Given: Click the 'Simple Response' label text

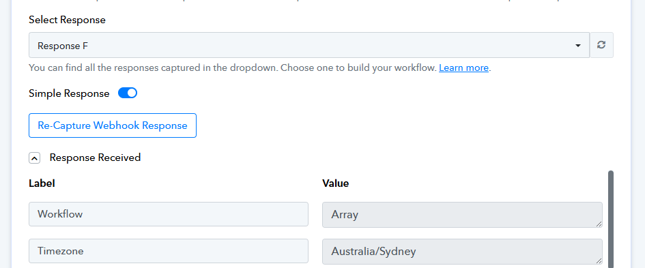Looking at the screenshot, I should pyautogui.click(x=69, y=93).
